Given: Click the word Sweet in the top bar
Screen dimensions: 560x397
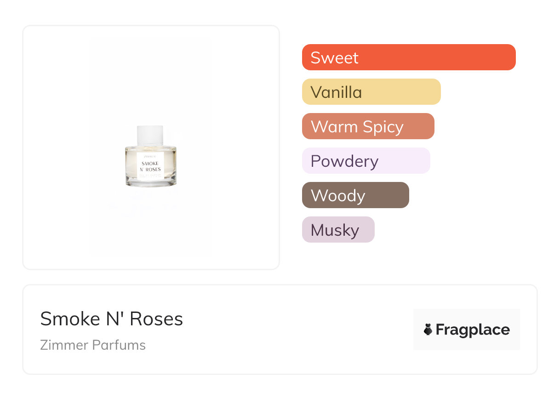Looking at the screenshot, I should click(x=334, y=57).
